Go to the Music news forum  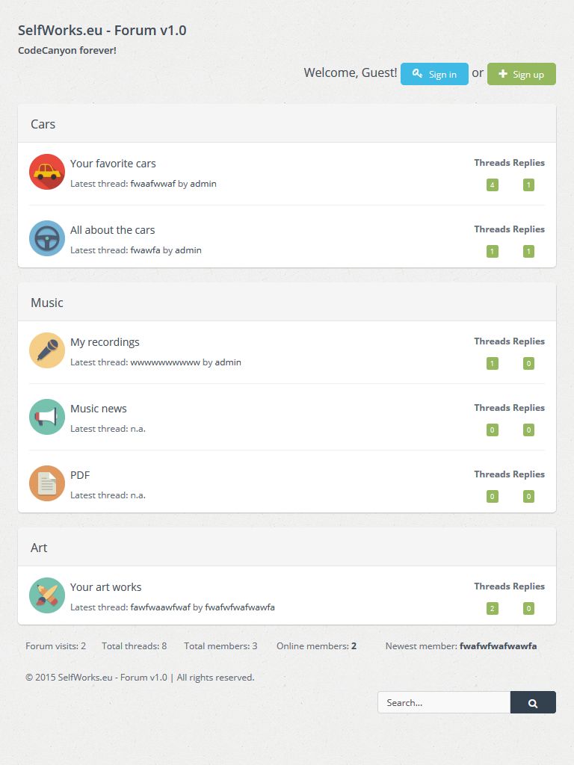click(x=99, y=409)
